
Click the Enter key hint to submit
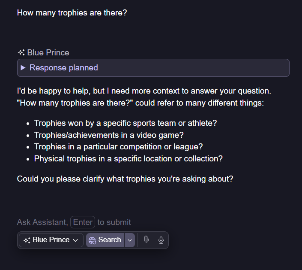83,222
